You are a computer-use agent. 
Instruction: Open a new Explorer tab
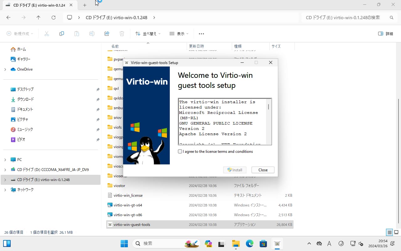click(85, 5)
